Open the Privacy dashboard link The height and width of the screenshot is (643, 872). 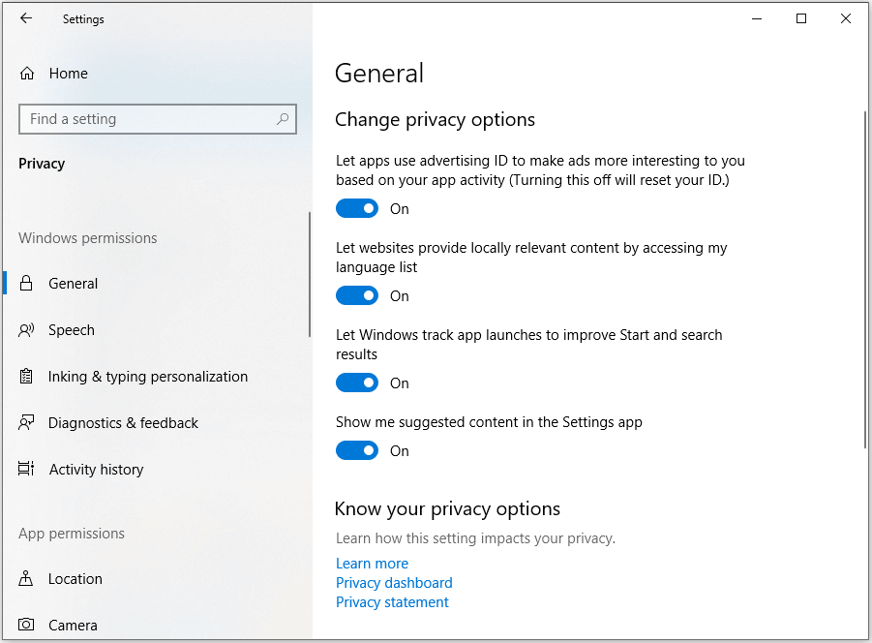click(x=394, y=582)
